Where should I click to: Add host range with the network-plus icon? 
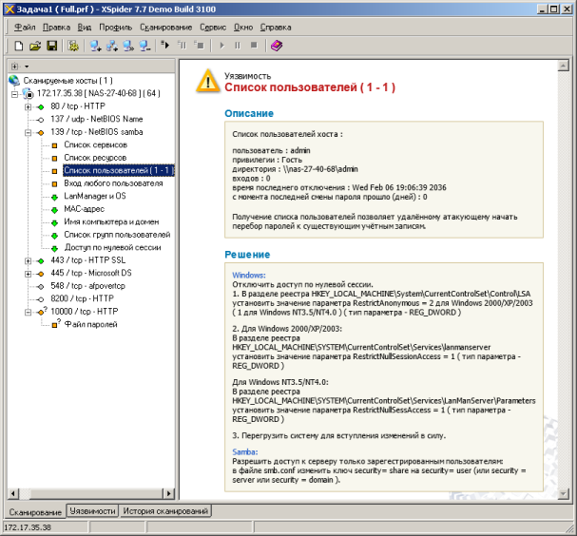pos(112,46)
